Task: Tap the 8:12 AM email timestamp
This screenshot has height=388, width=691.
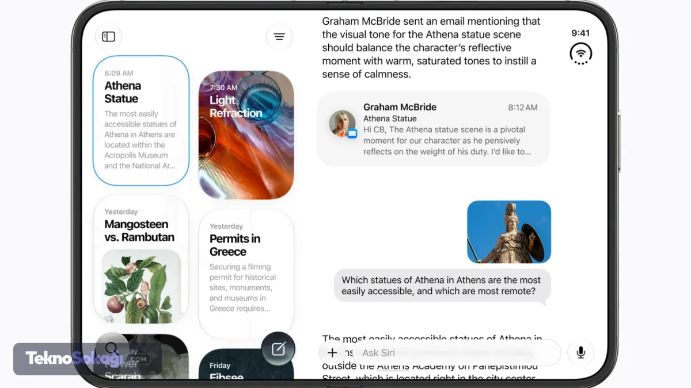Action: point(523,107)
